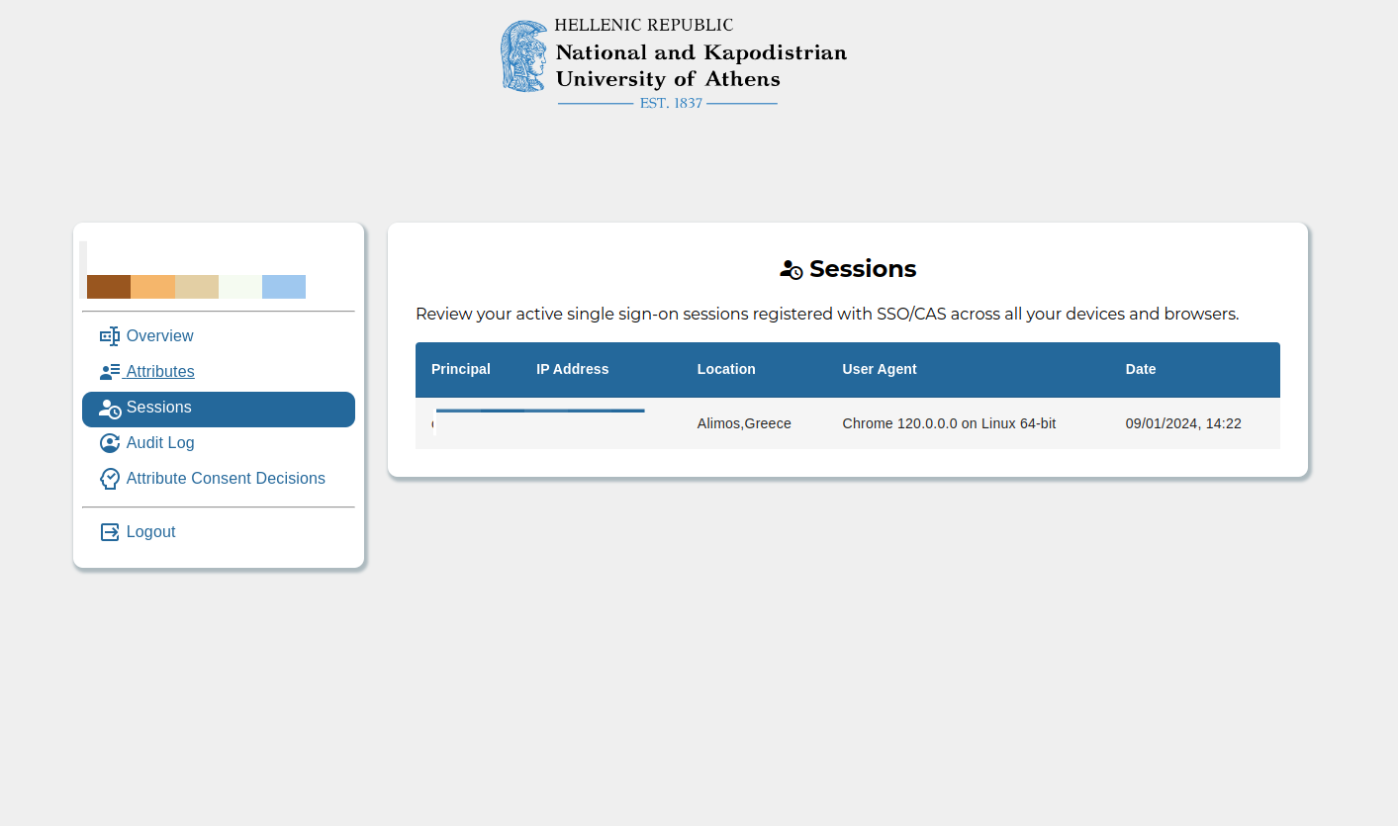Select the Alimos,Greece location cell
The width and height of the screenshot is (1398, 826).
(x=744, y=423)
